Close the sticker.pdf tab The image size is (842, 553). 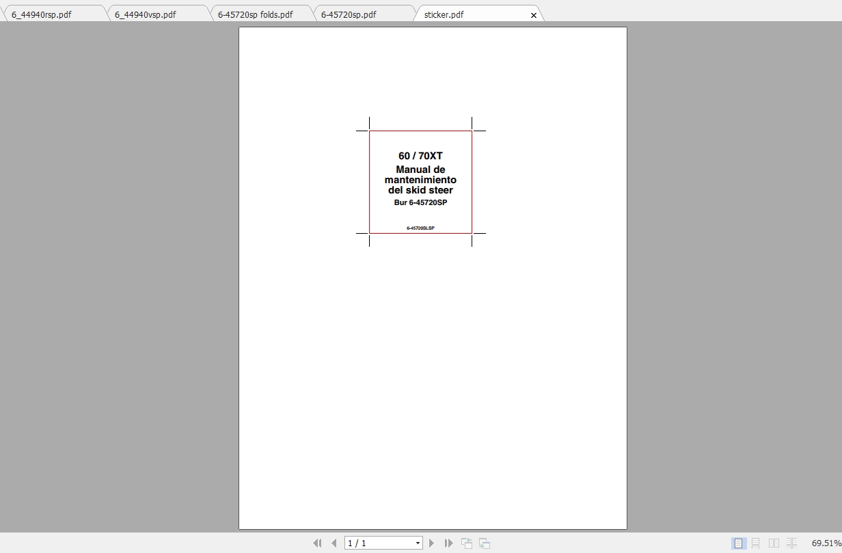click(x=534, y=15)
